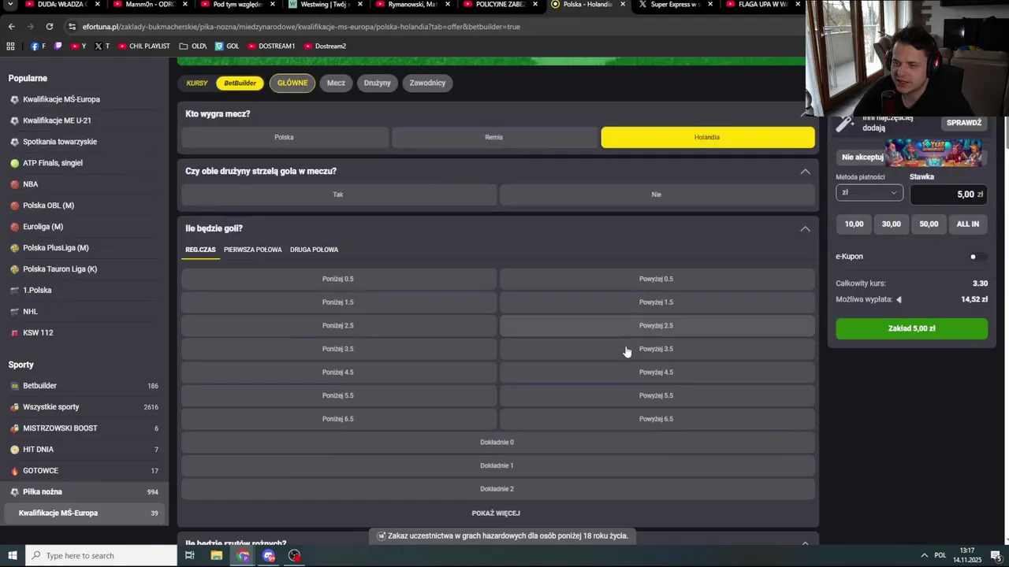Open Spotkania towarzyskie in sidebar
Image resolution: width=1009 pixels, height=567 pixels.
coord(60,142)
